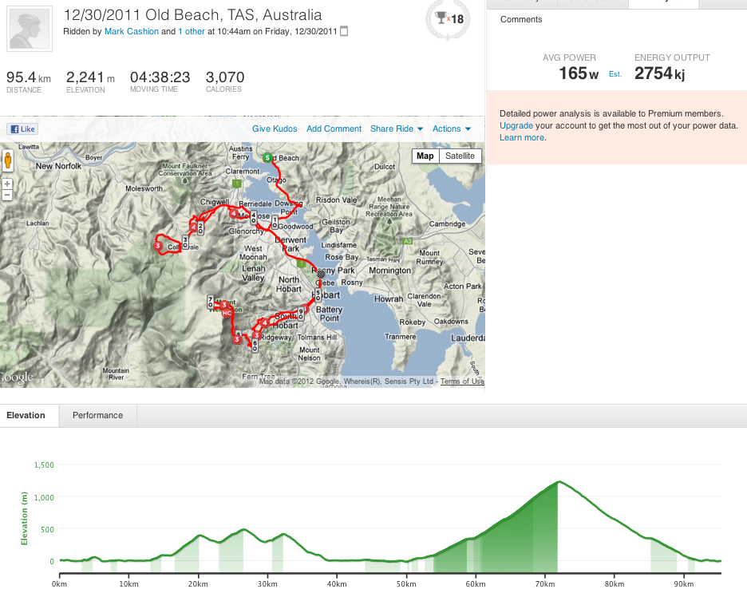Screen dimensions: 747x597
Task: Select the Map view toggle
Action: click(x=425, y=156)
